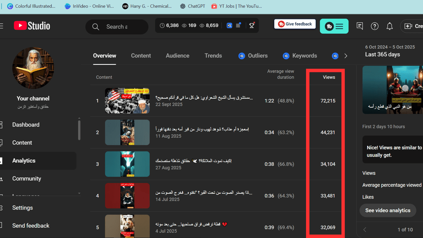Open the list icon with blue dot
The image size is (423, 238).
[x=238, y=25]
